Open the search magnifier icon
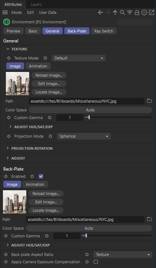This screenshot has width=156, height=268. [122, 12]
